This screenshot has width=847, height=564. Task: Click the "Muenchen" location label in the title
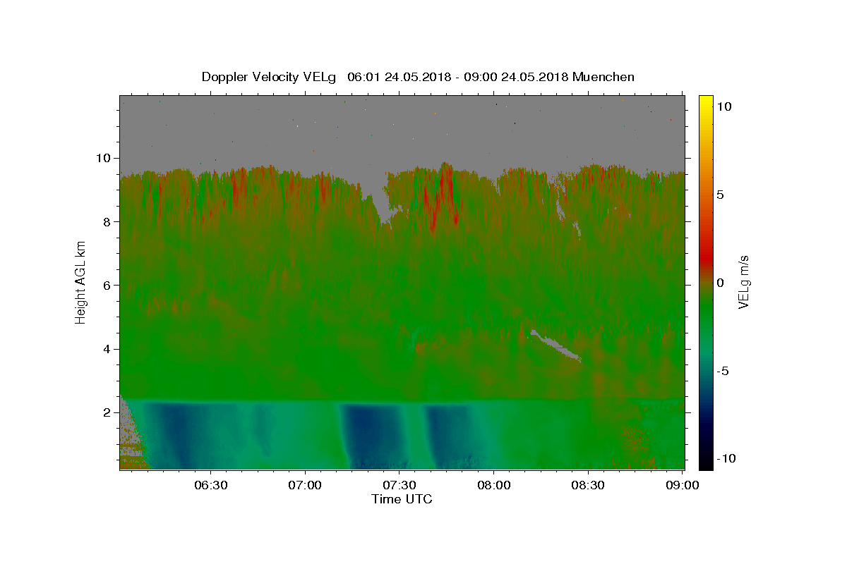pyautogui.click(x=603, y=77)
